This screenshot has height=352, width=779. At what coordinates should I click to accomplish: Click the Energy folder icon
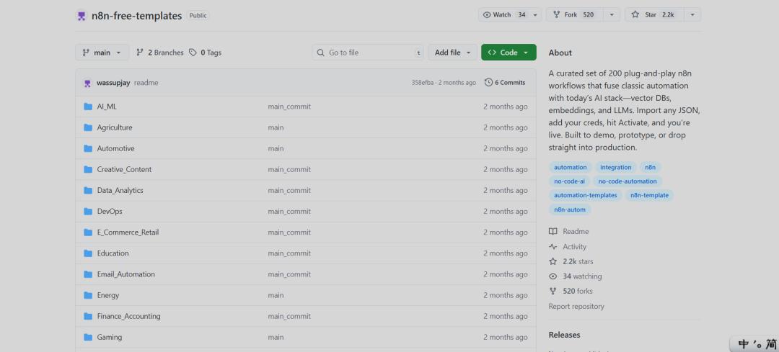coord(89,295)
